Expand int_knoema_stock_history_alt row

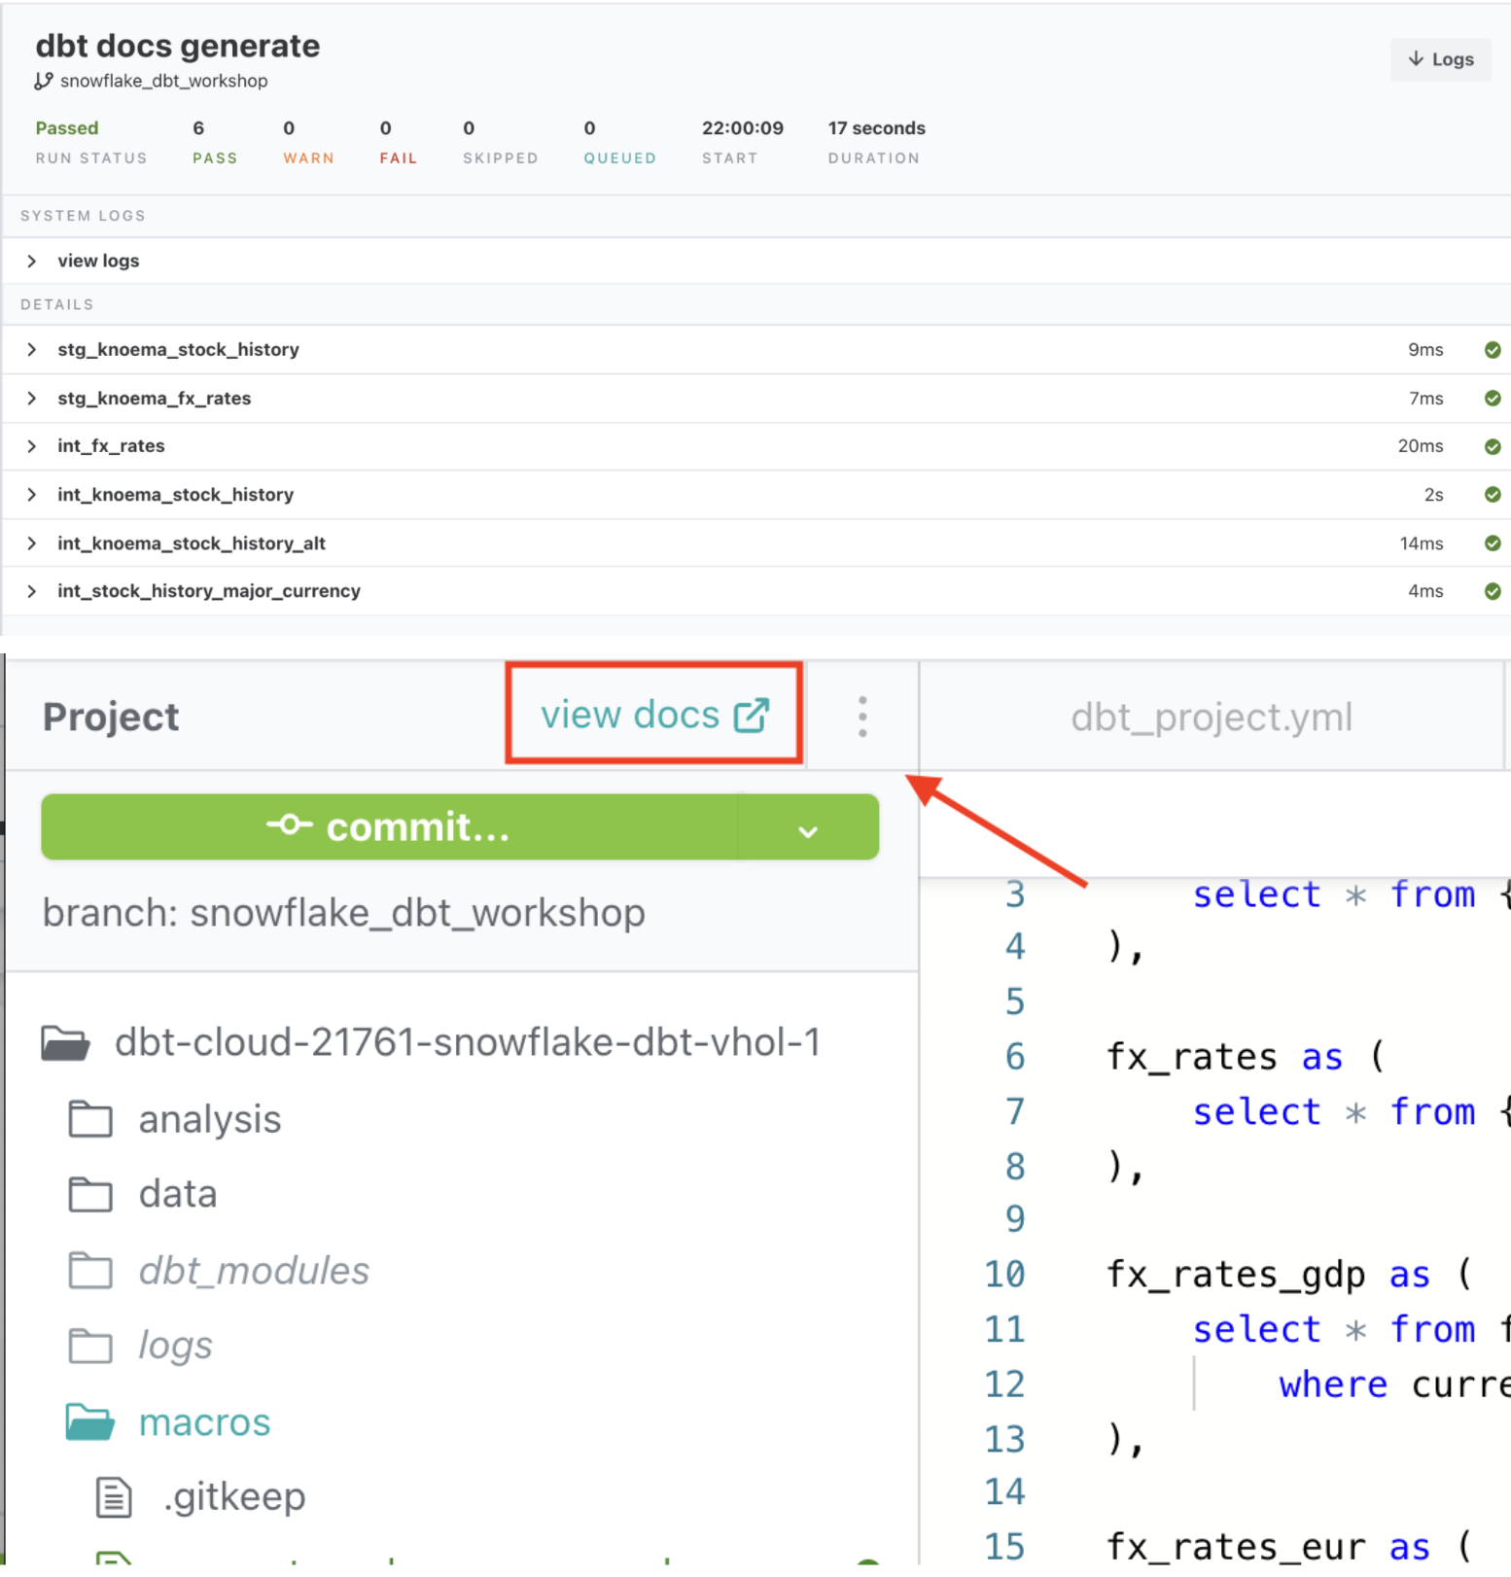32,543
